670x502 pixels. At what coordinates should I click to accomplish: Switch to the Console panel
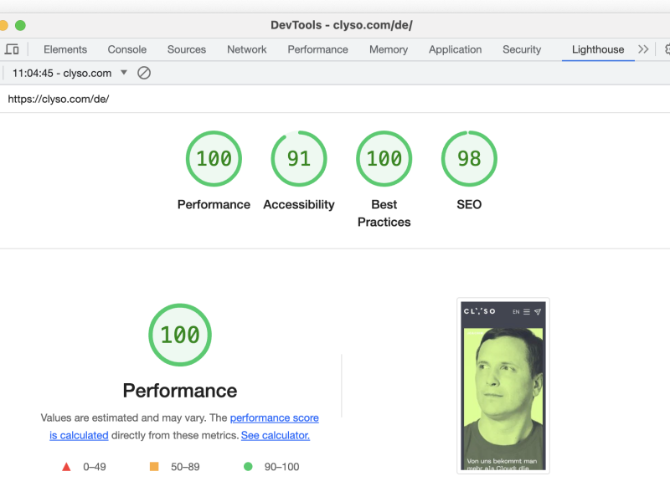[x=126, y=49]
